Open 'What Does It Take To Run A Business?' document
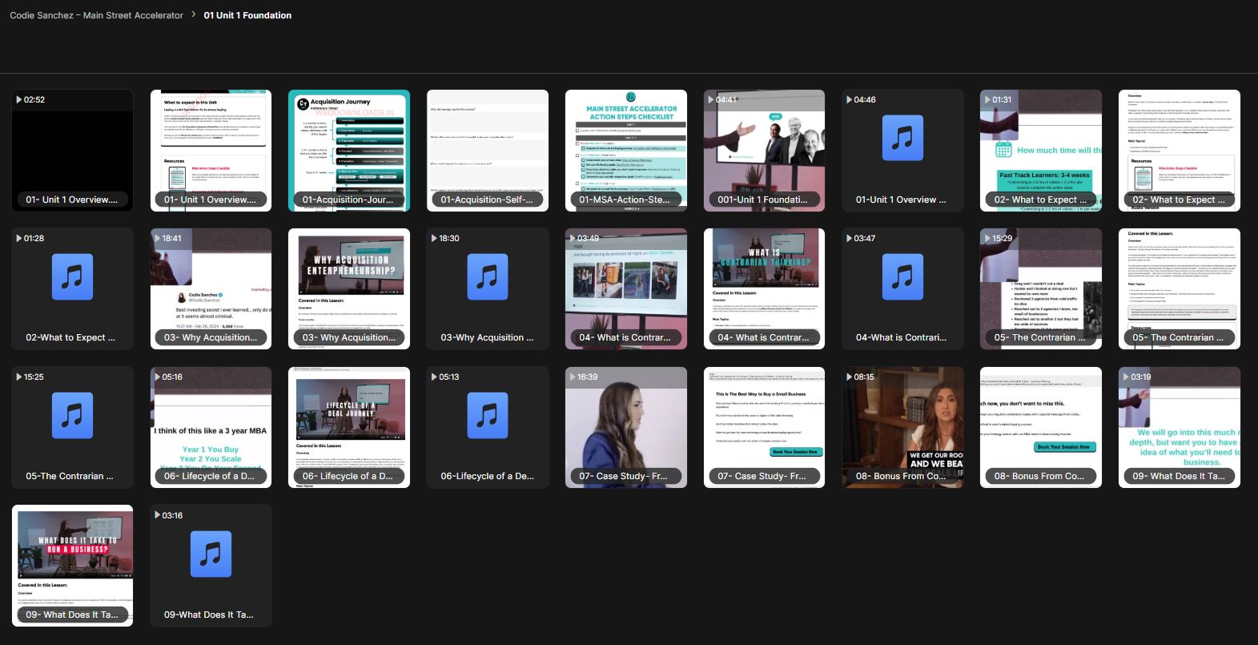1258x645 pixels. (72, 566)
